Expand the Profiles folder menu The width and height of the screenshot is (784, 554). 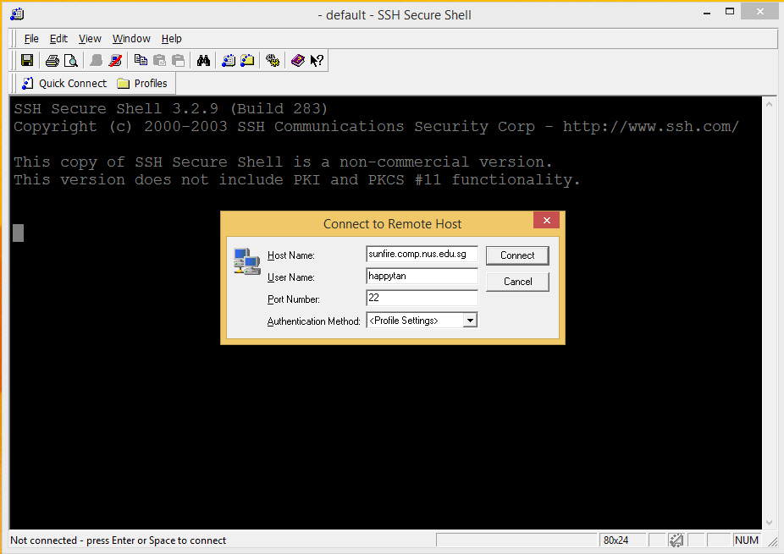142,83
